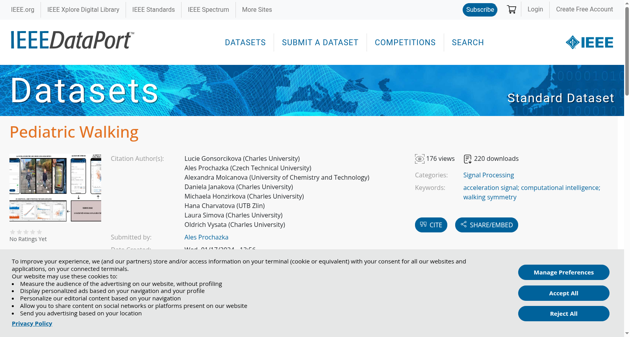Click author Daniela Janakova entry
This screenshot has width=630, height=337.
click(239, 187)
